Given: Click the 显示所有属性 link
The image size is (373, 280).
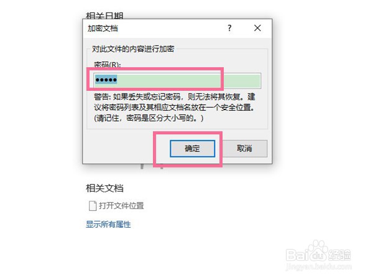Looking at the screenshot, I should (108, 224).
